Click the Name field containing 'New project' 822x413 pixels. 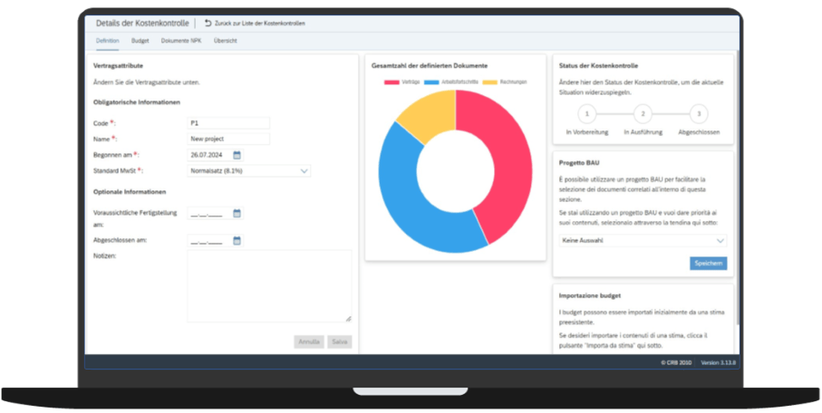228,139
